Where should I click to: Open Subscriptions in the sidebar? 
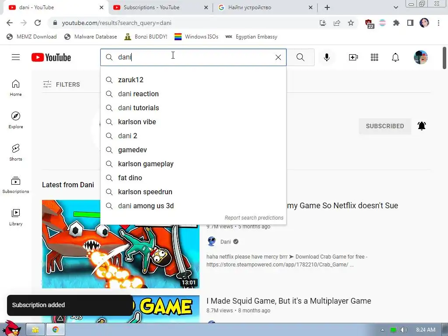point(16,185)
